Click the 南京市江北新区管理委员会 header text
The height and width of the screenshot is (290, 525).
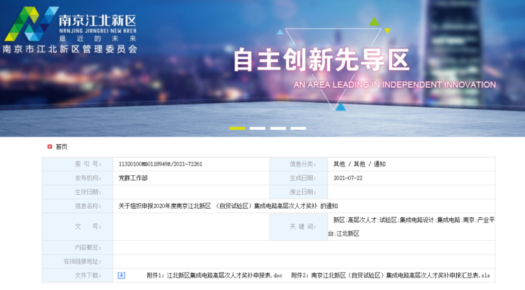[70, 49]
